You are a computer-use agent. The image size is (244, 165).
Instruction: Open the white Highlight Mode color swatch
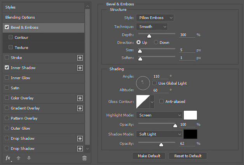click(190, 115)
